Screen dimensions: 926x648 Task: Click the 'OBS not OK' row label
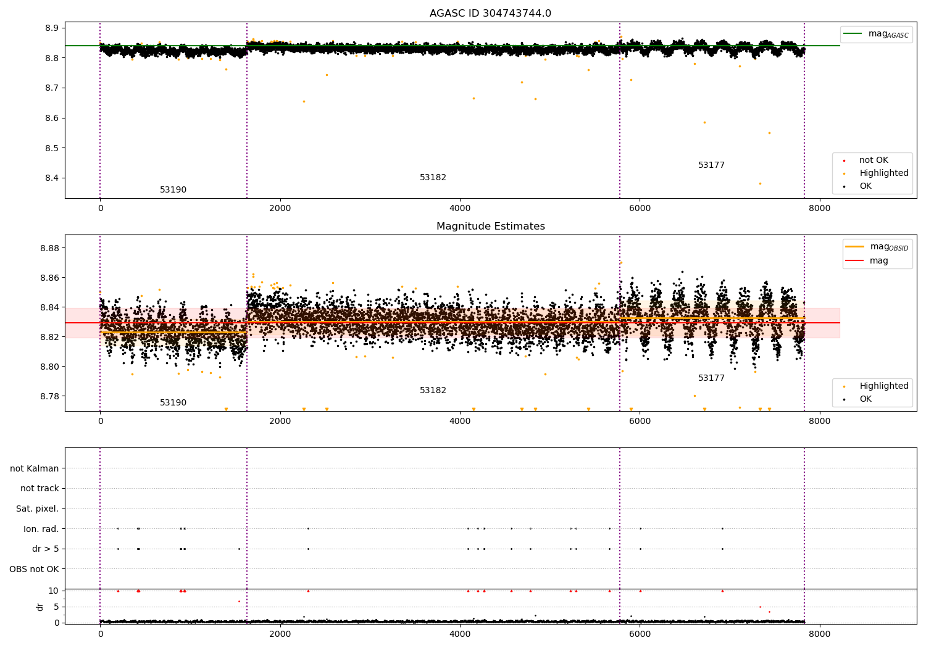tap(34, 569)
